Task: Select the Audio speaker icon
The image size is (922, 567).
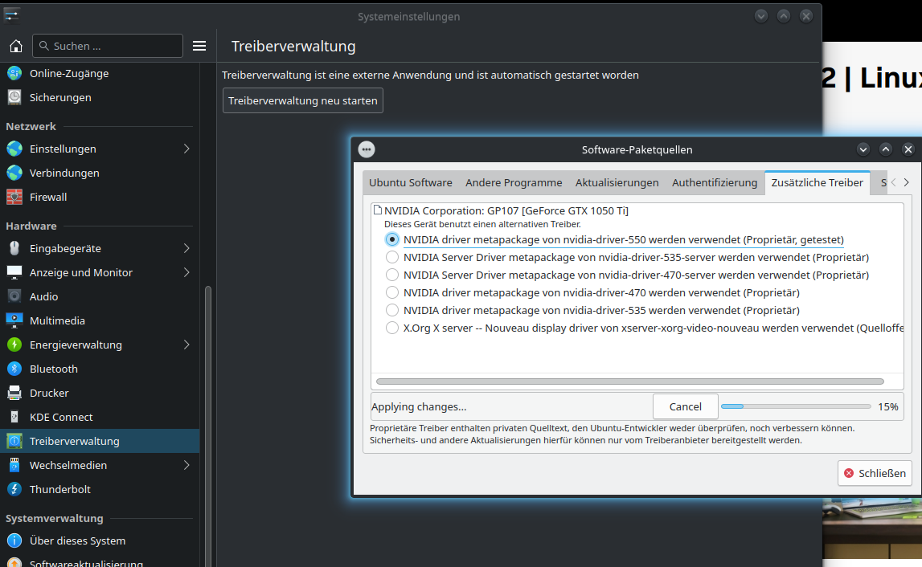Action: (14, 296)
